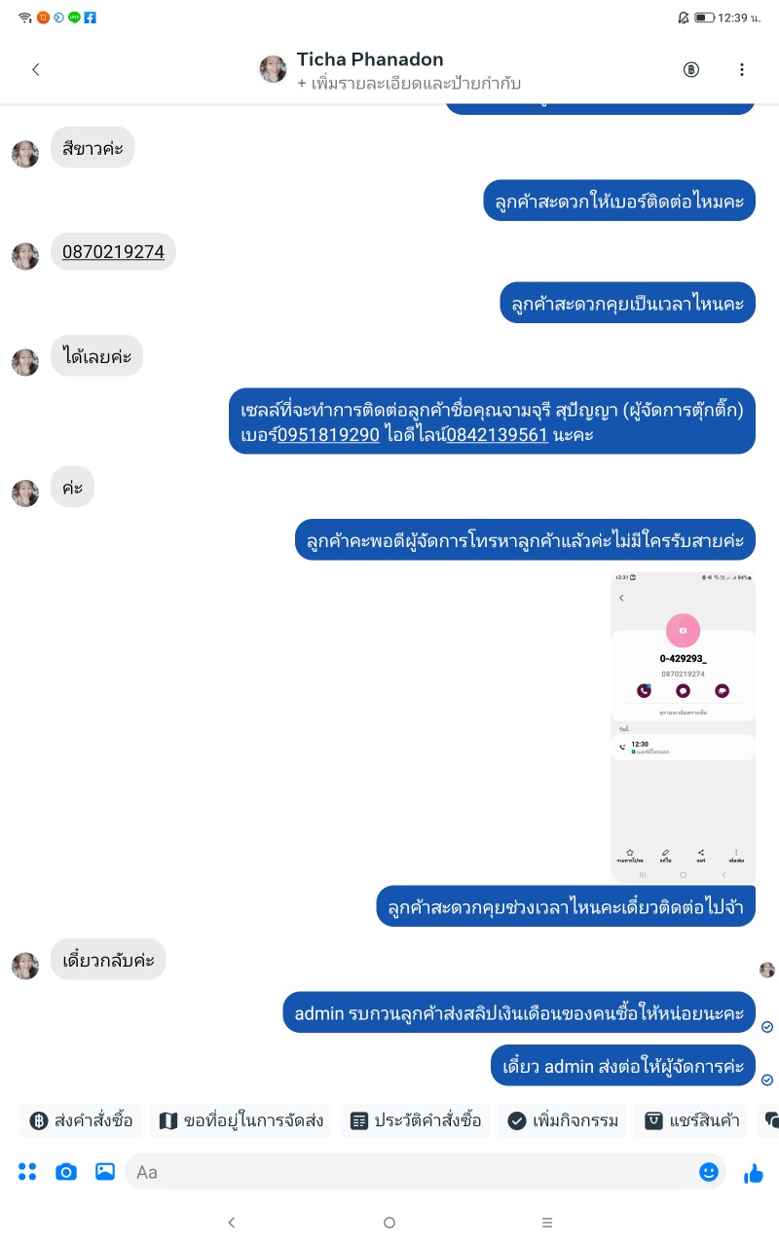Open the call log screenshot image
This screenshot has width=779, height=1246.
coord(683,727)
